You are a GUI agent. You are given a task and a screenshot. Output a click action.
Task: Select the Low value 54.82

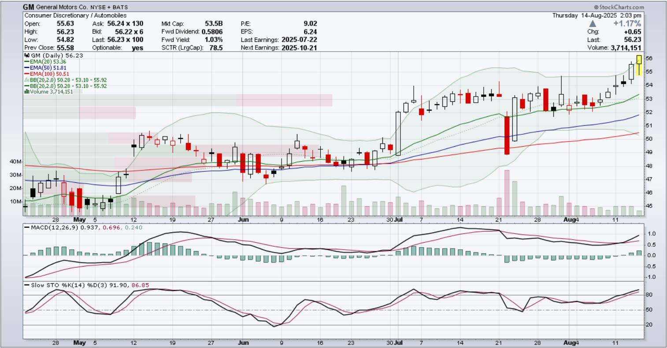(65, 40)
